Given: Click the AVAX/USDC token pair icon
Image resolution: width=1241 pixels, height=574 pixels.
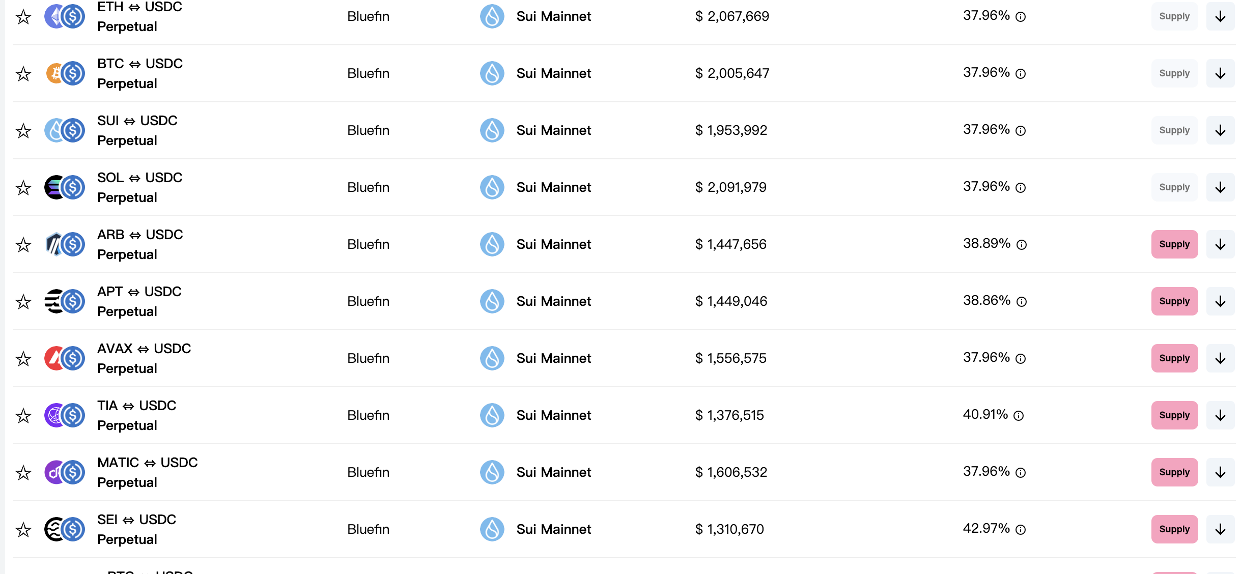Looking at the screenshot, I should coord(65,358).
